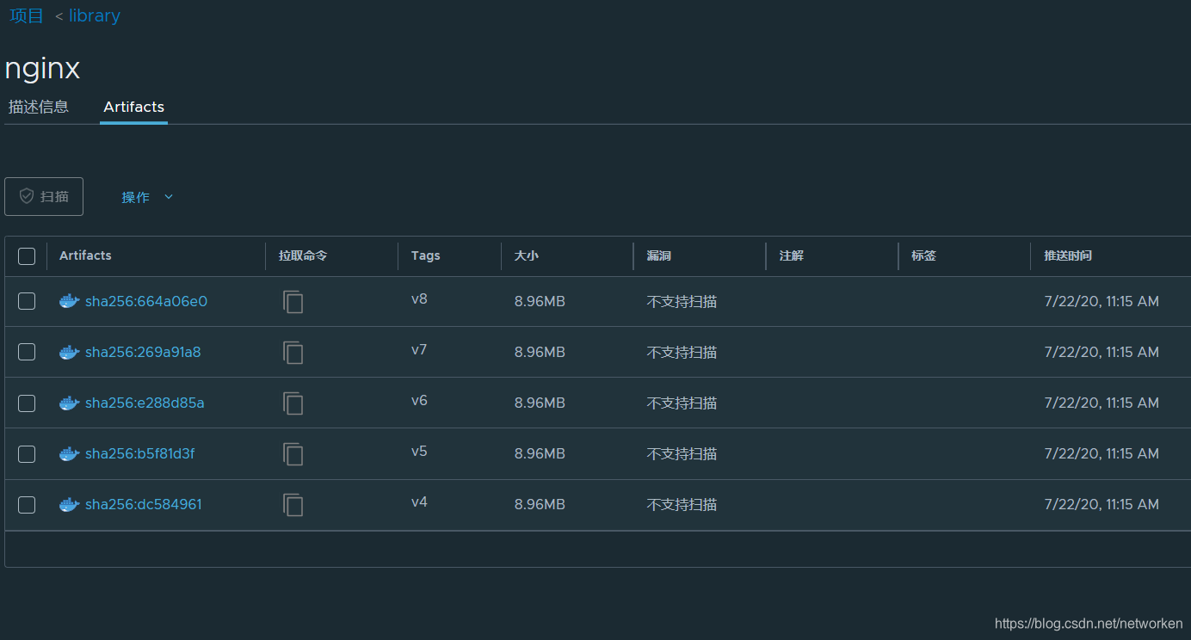Click the nginx repository title
This screenshot has height=640, width=1191.
[x=43, y=69]
